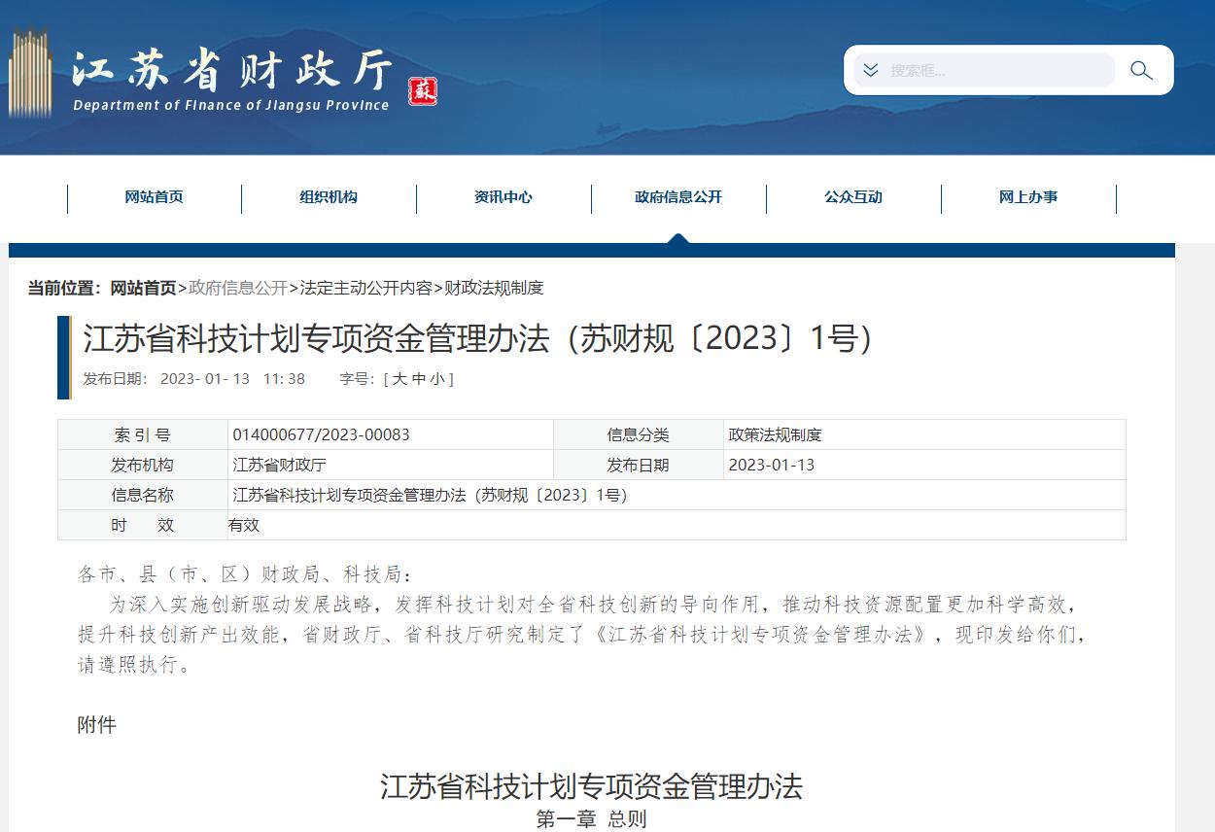Select 网站首页 in the navigation bar
The image size is (1215, 832).
click(x=154, y=197)
